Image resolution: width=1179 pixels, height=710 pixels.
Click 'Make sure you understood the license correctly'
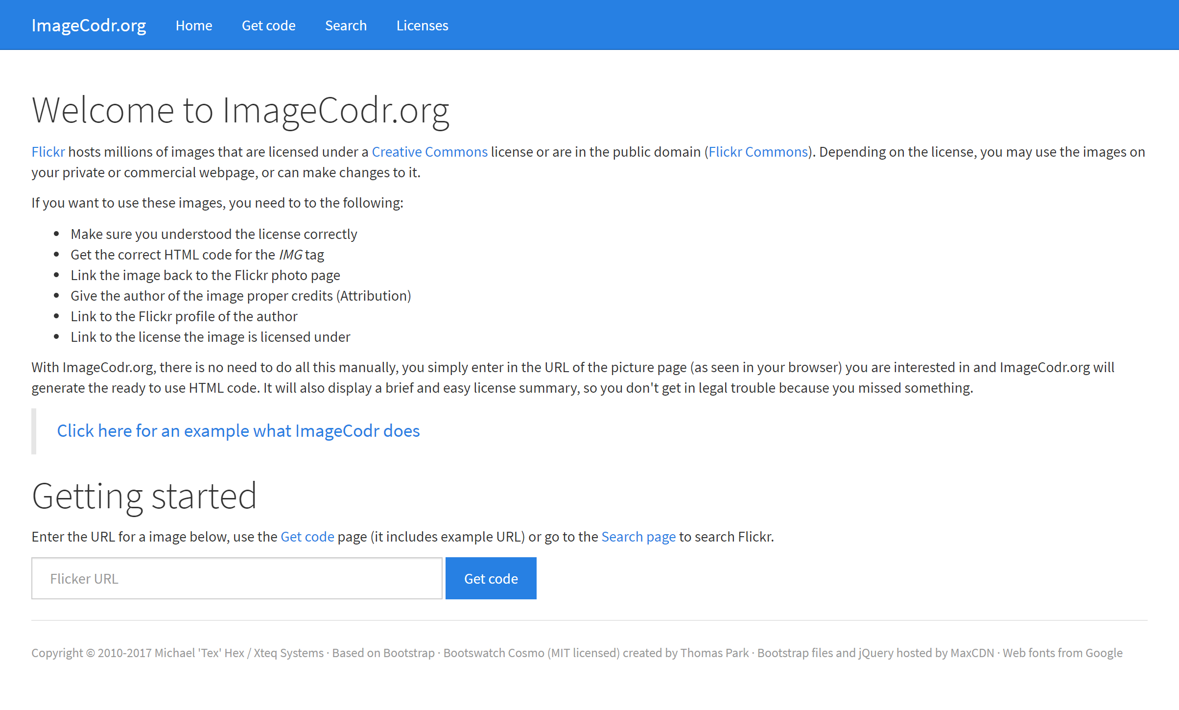tap(214, 234)
